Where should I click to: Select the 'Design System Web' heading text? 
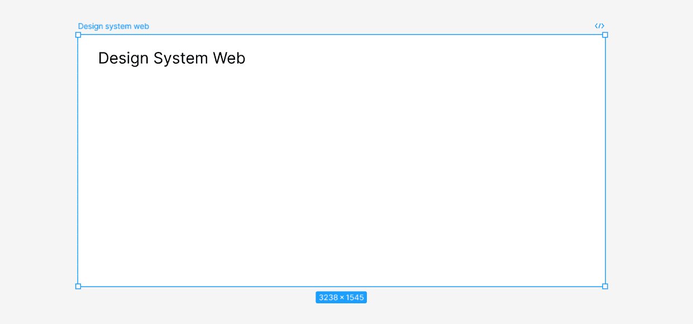pos(171,58)
